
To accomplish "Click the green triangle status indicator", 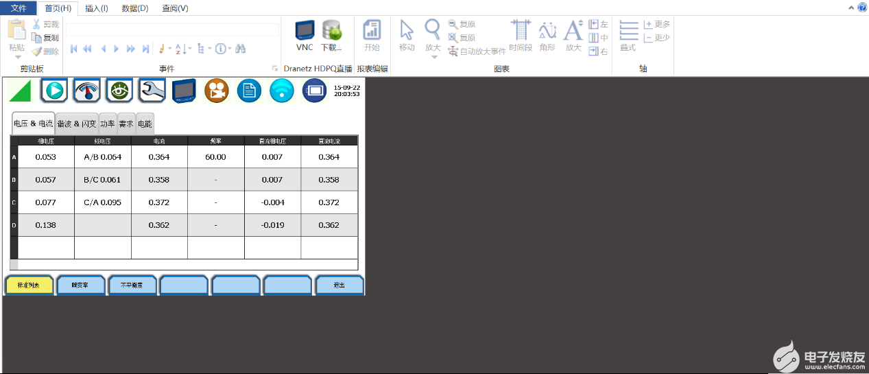I will (x=19, y=91).
